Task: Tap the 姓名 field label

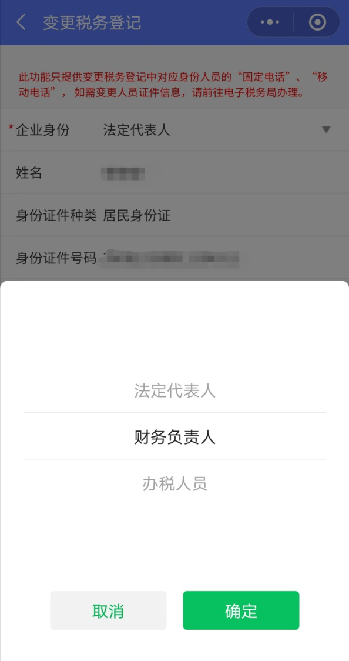Action: click(x=29, y=173)
